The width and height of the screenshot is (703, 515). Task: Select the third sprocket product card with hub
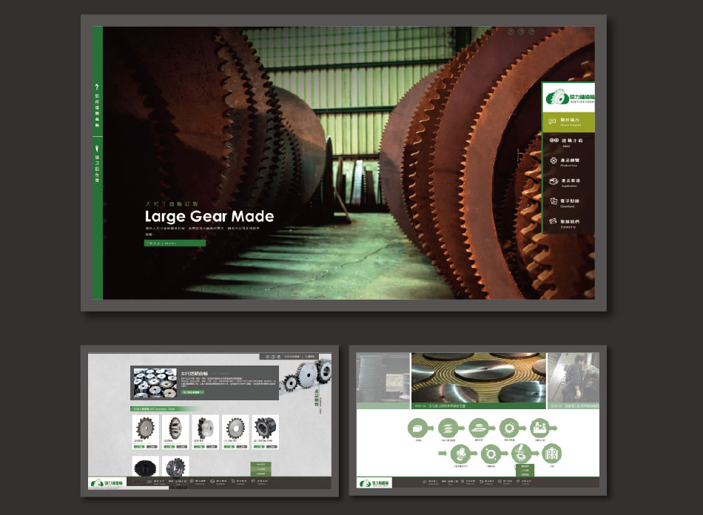click(205, 432)
